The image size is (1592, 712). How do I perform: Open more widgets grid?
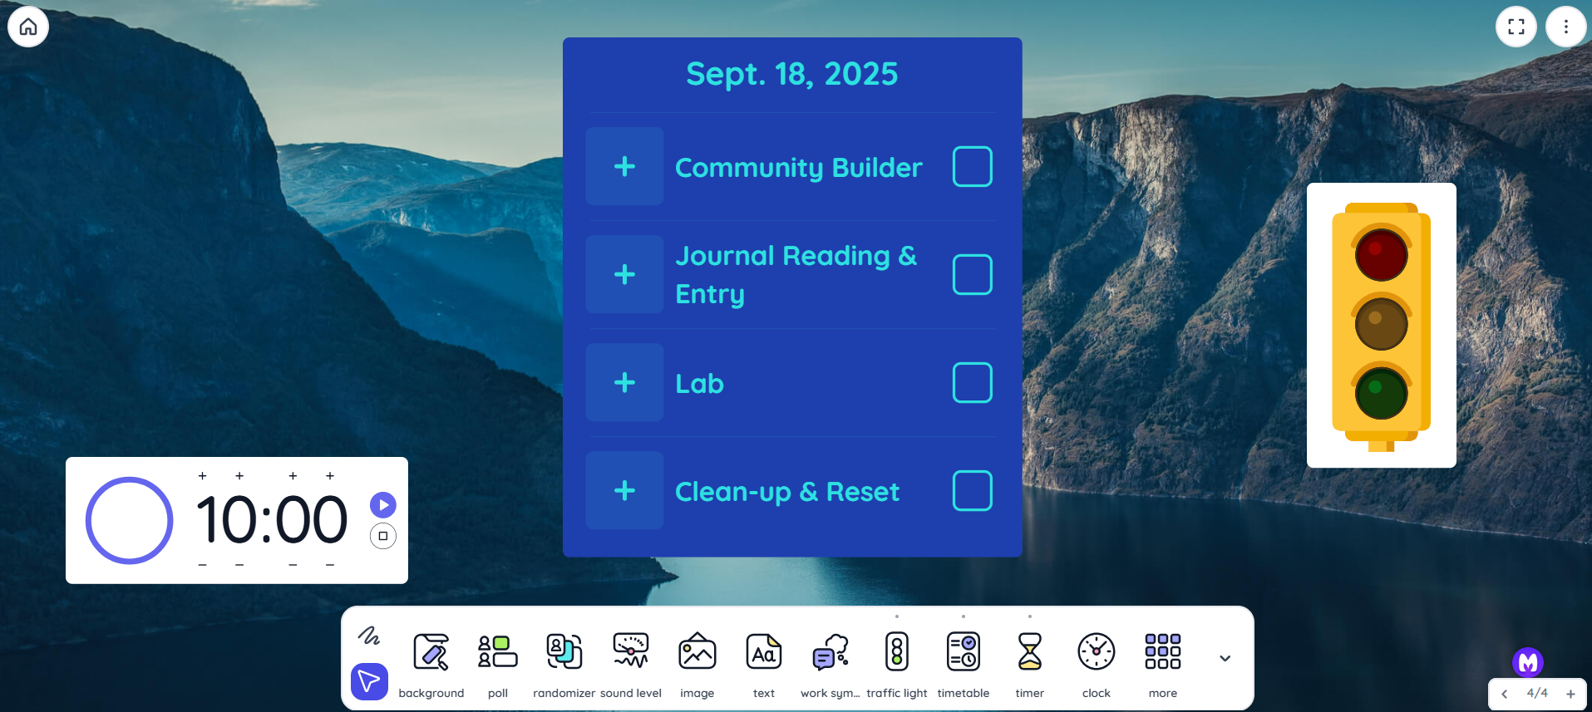click(1163, 665)
